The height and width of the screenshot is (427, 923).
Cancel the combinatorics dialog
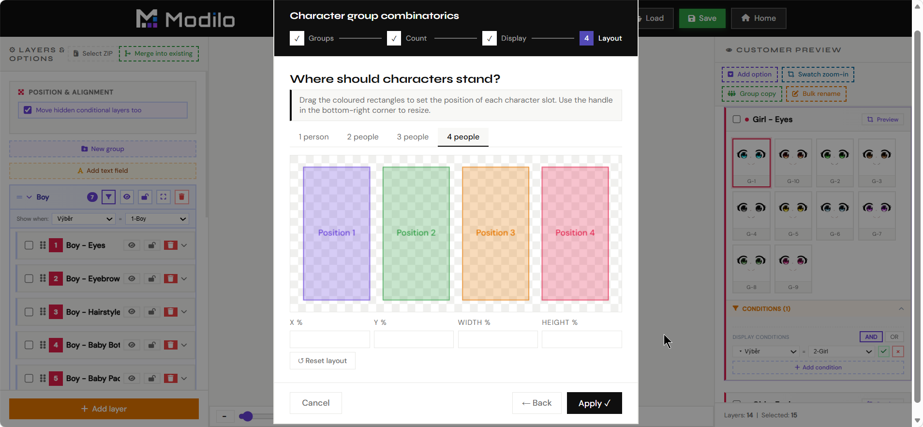316,403
